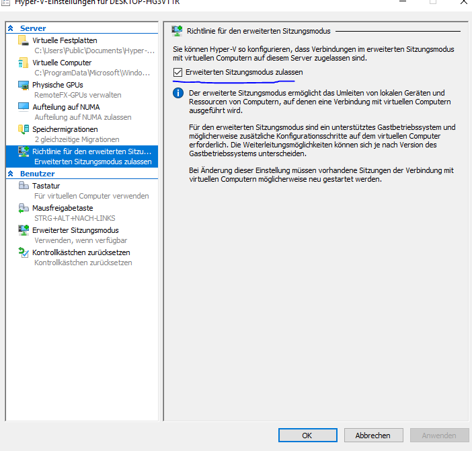Click the checkbox label Erweiterten Sitzungsmodus zulassen
This screenshot has width=472, height=451.
pyautogui.click(x=244, y=72)
